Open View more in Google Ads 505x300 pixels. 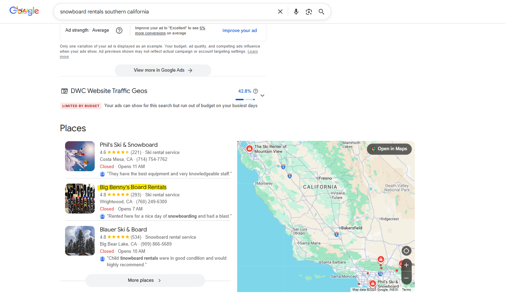163,70
